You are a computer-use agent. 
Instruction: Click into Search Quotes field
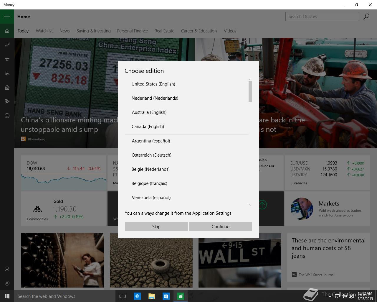click(x=322, y=17)
